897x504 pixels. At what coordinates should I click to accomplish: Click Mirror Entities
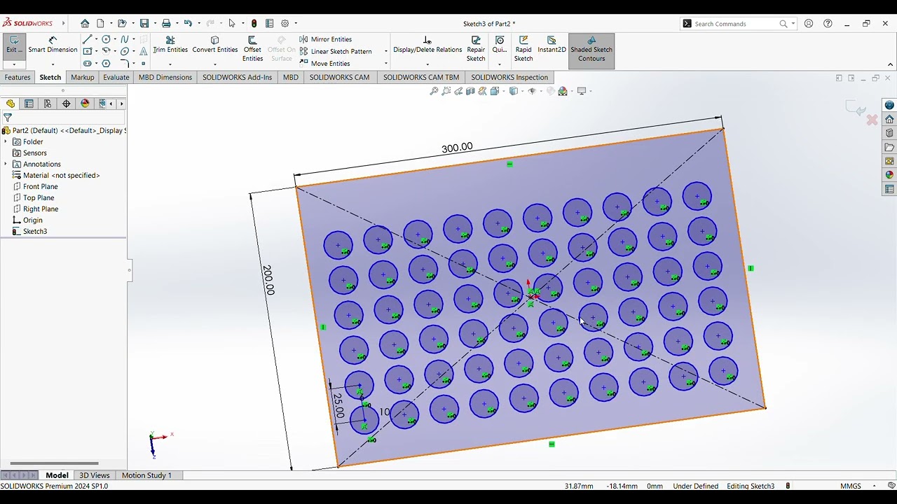click(325, 40)
